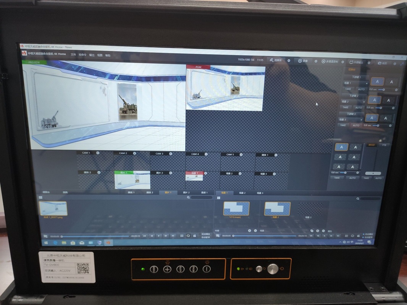The height and width of the screenshot is (305, 407).
Task: Toggle highlighted A button for downstream key 3
Action: [x=372, y=118]
